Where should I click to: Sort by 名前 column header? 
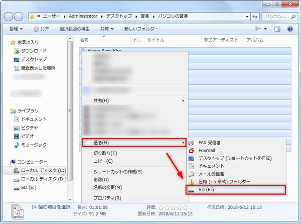[x=84, y=40]
